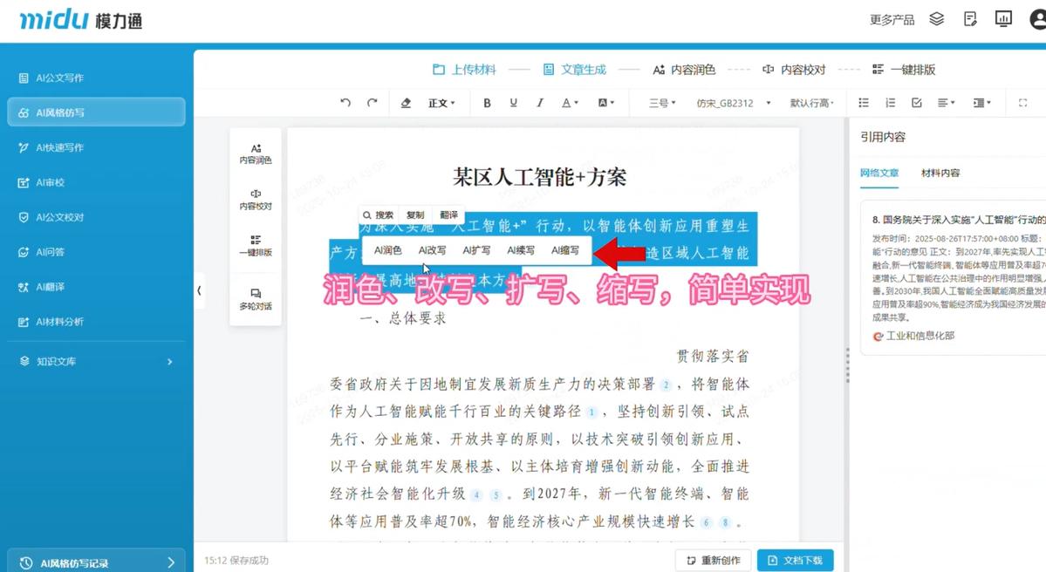Select the eraser clear-format icon
The image size is (1046, 572).
coord(405,103)
